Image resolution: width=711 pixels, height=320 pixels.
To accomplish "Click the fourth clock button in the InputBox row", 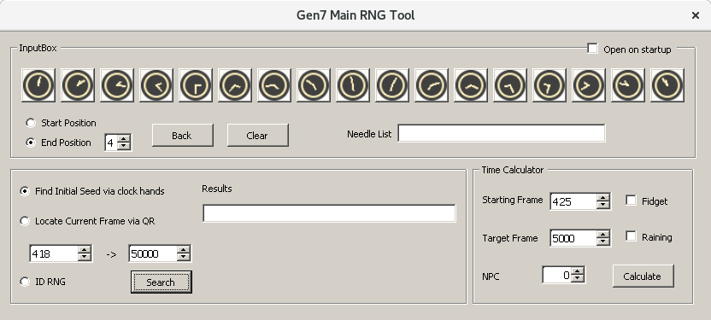I will coord(156,85).
